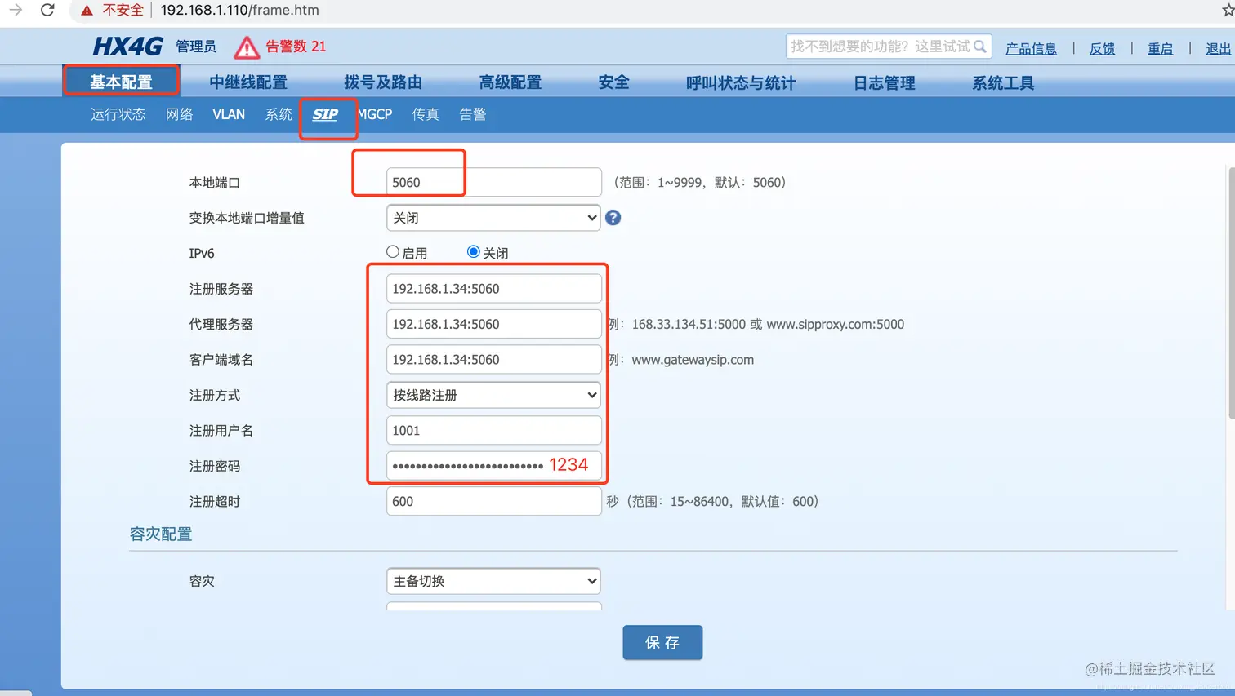1235x696 pixels.
Task: Switch to the VLAN sub-tab
Action: point(229,114)
